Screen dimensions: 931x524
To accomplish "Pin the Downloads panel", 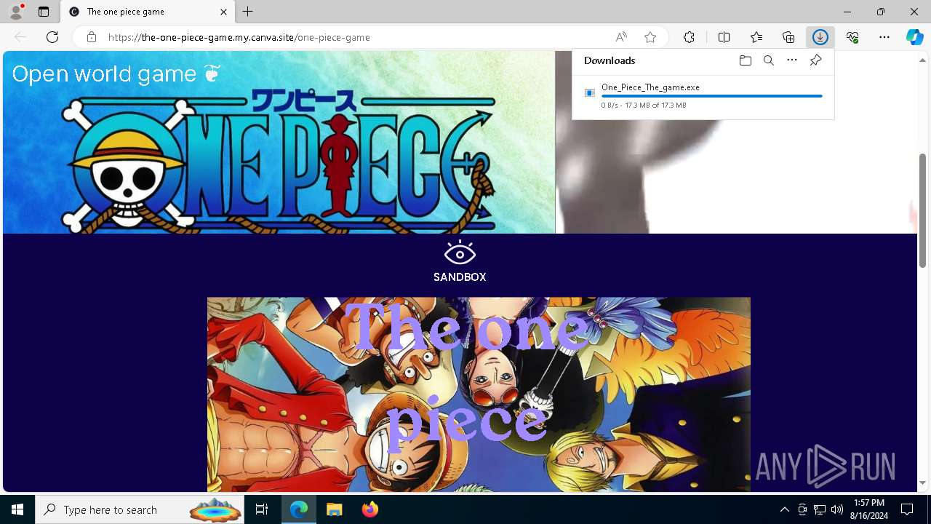I will click(815, 60).
